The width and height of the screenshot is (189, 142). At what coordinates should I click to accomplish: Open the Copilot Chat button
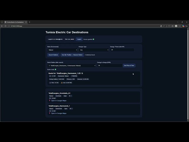click(185, 26)
